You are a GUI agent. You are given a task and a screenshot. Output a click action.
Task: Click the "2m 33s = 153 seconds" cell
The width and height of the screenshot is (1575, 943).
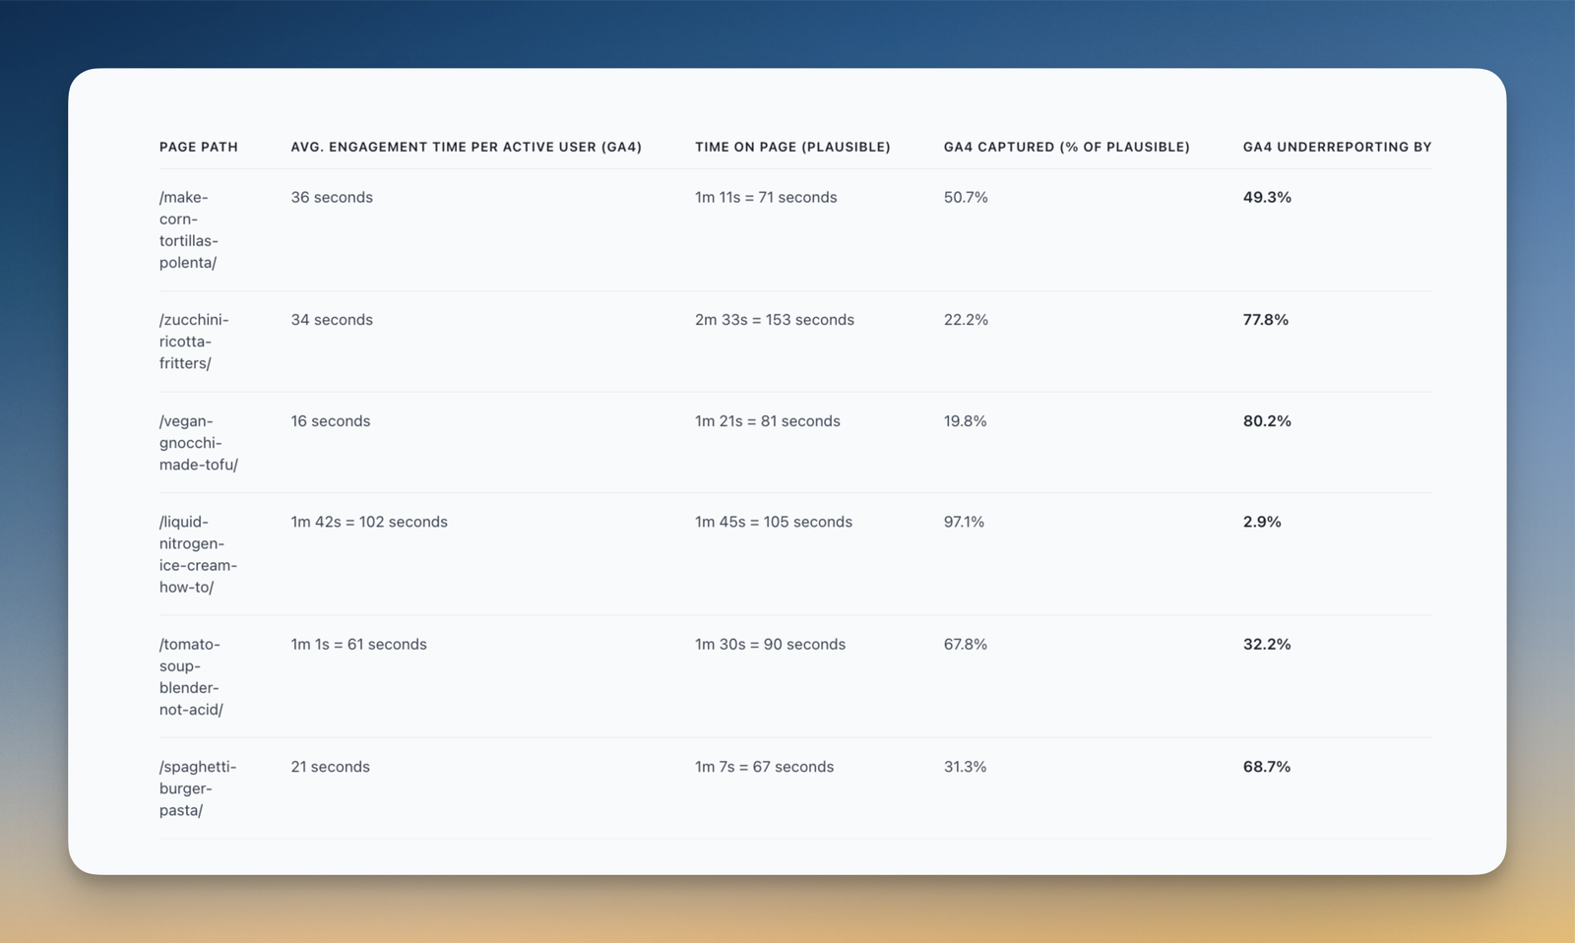(774, 320)
